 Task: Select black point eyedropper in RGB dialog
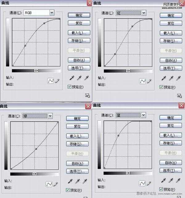72,78
